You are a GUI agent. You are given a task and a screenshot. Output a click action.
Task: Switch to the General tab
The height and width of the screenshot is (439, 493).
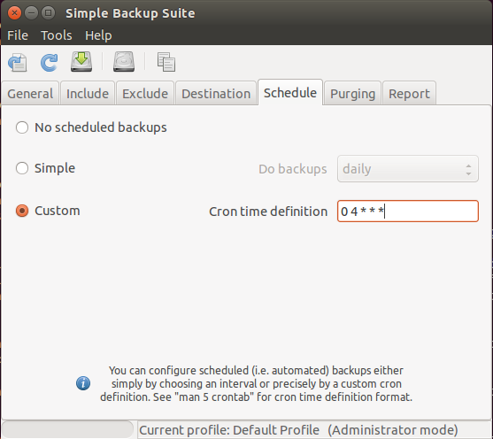click(30, 94)
